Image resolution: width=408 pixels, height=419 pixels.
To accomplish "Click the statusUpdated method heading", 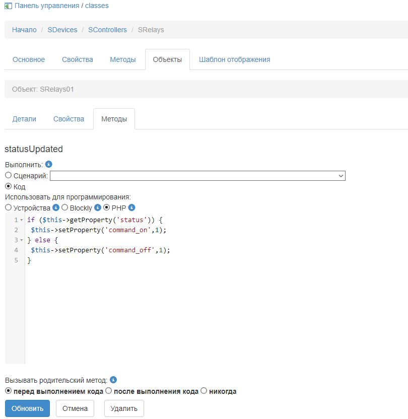I will 34,149.
